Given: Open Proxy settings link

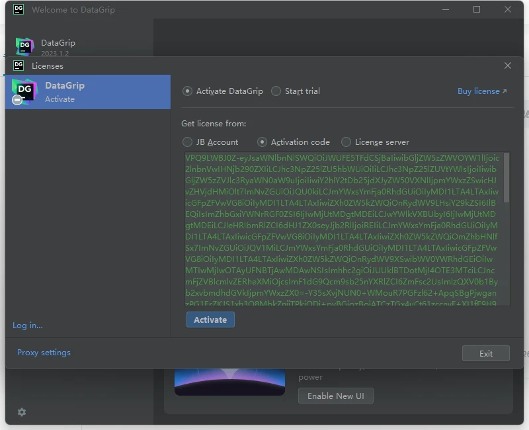Looking at the screenshot, I should [44, 353].
